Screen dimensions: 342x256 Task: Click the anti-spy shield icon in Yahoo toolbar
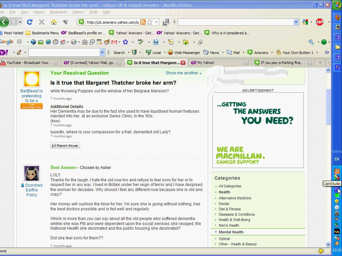pyautogui.click(x=134, y=52)
